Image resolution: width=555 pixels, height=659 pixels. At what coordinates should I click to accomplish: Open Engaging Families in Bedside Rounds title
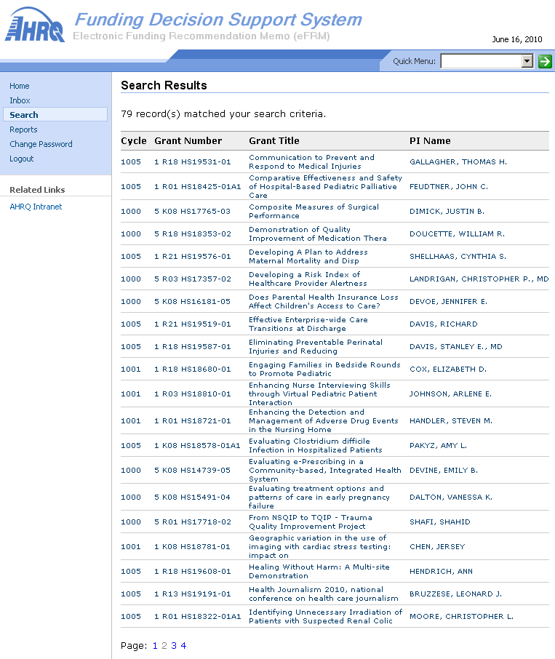(x=324, y=370)
